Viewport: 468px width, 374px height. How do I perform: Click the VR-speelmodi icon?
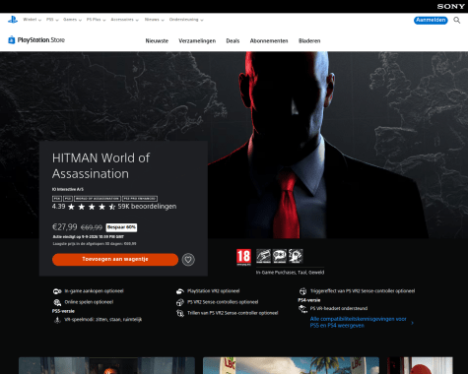click(57, 320)
